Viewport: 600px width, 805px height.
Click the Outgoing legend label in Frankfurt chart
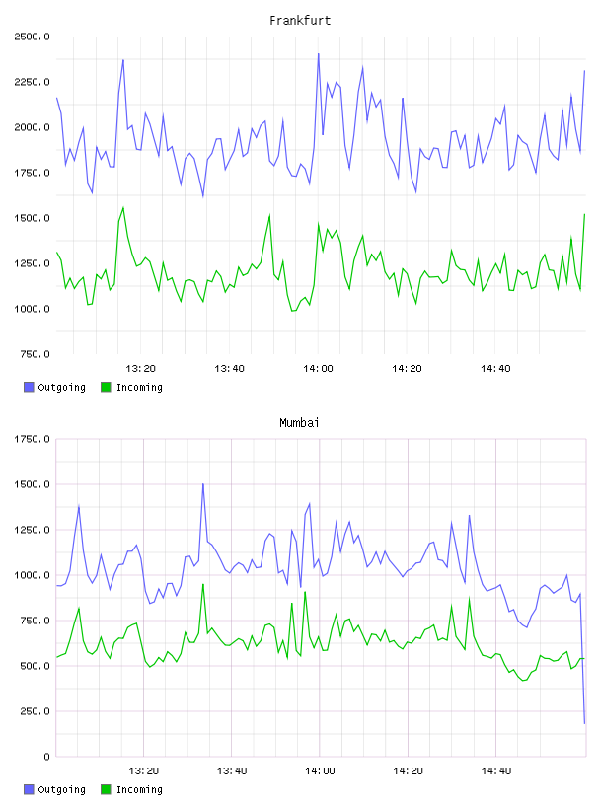(61, 388)
